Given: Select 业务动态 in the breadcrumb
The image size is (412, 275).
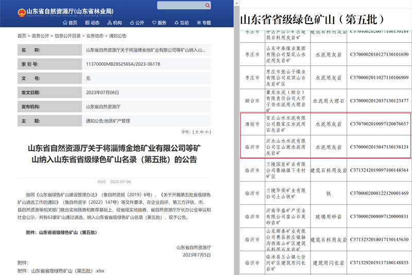Looking at the screenshot, I should tap(95, 36).
